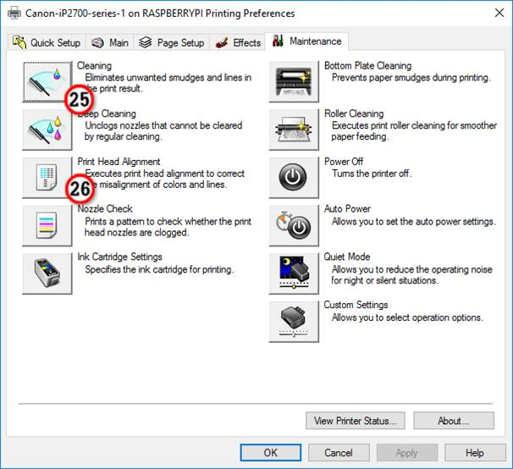Confirm with the OK button
Screen dimensions: 513x469
point(271,453)
